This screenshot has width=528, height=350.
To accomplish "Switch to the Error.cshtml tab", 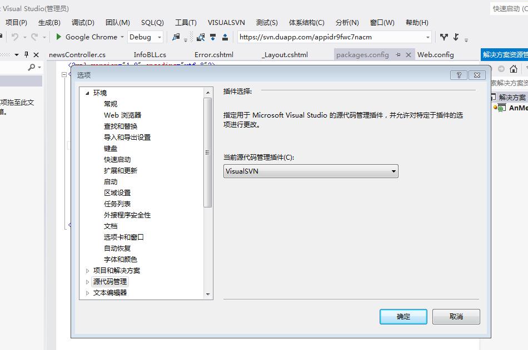I will point(214,54).
